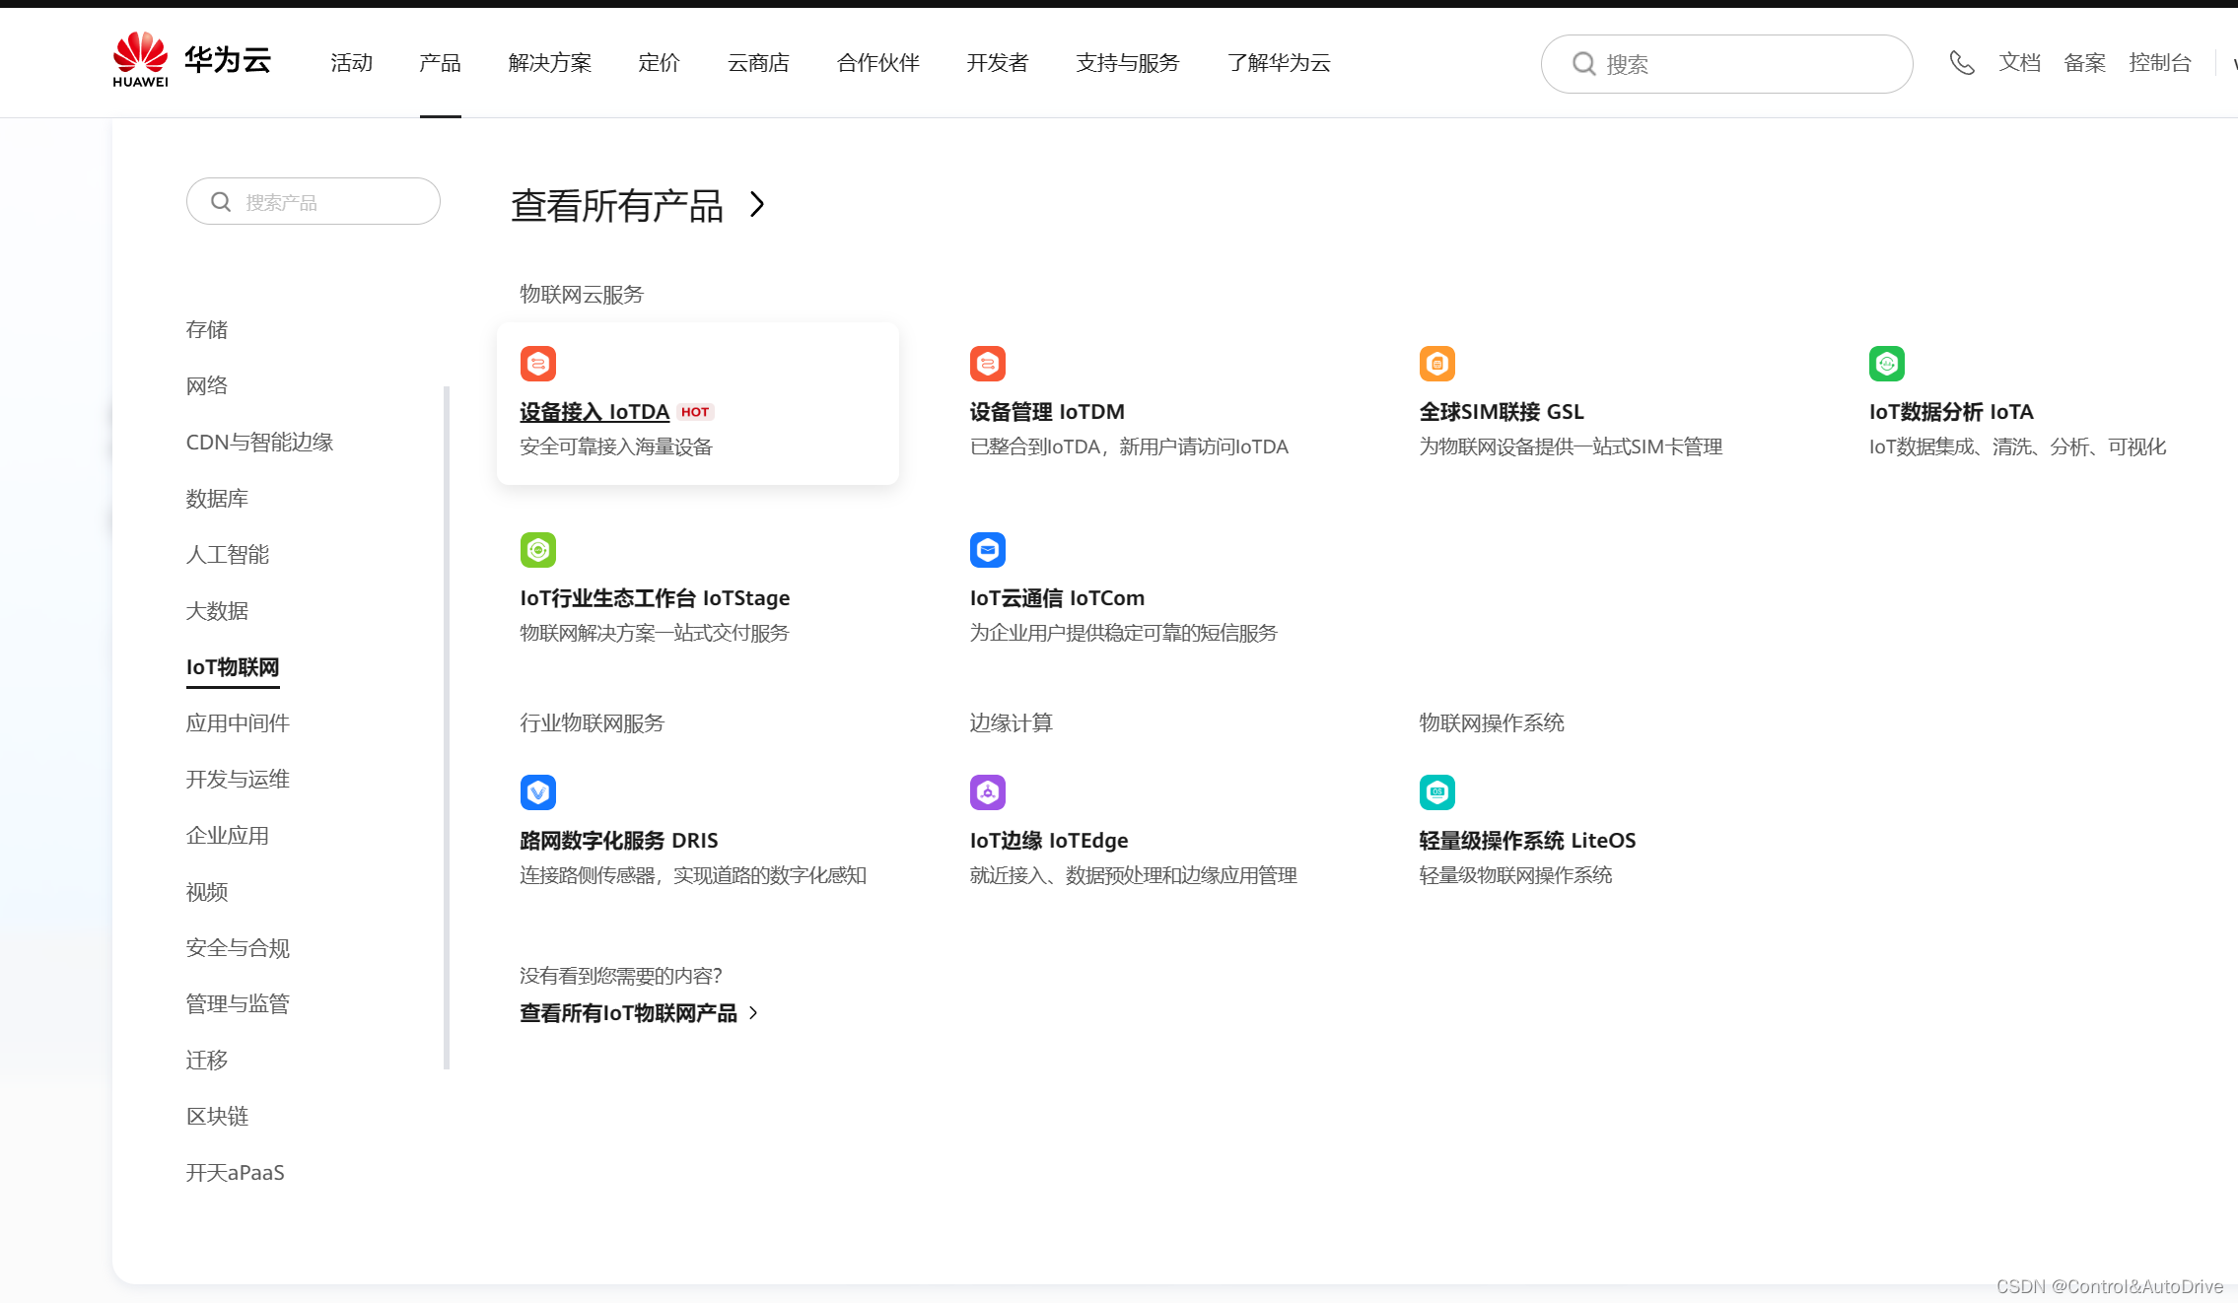Image resolution: width=2238 pixels, height=1303 pixels.
Task: Click the chevron next to 查看所有IoT物联网产品
Action: coord(754,1013)
